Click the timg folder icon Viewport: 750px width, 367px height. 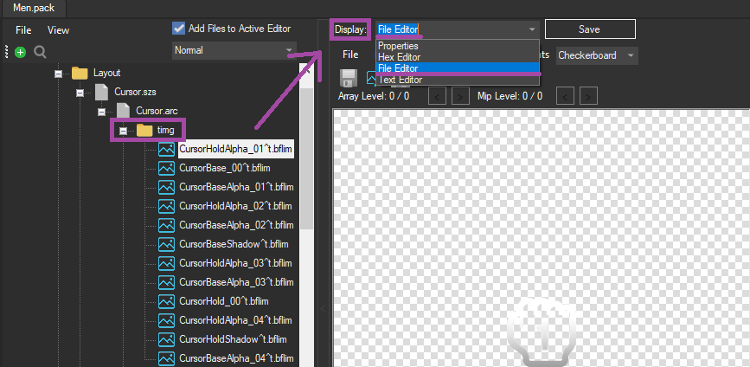tap(144, 130)
